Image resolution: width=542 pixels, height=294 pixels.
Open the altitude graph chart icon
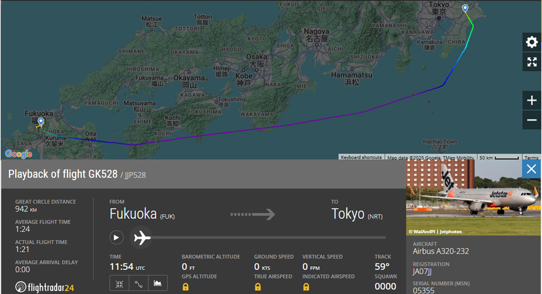click(158, 284)
